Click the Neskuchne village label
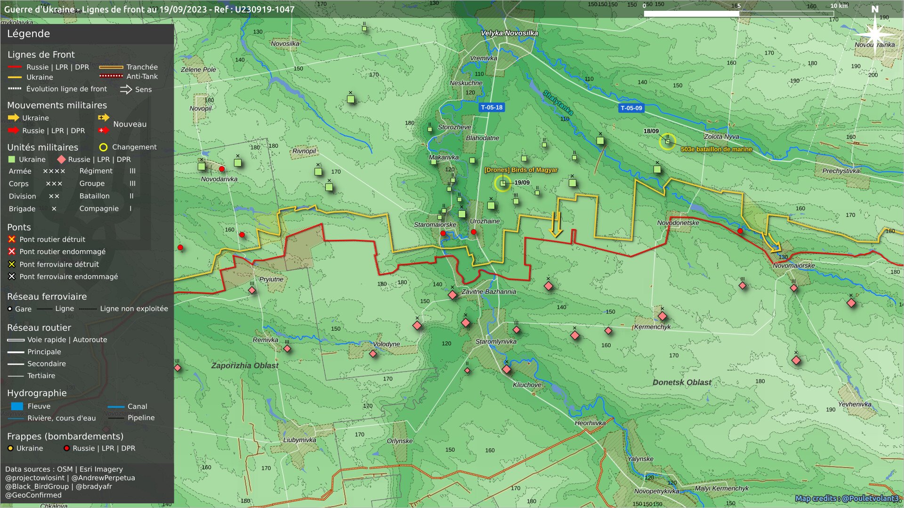904x508 pixels. click(x=466, y=83)
